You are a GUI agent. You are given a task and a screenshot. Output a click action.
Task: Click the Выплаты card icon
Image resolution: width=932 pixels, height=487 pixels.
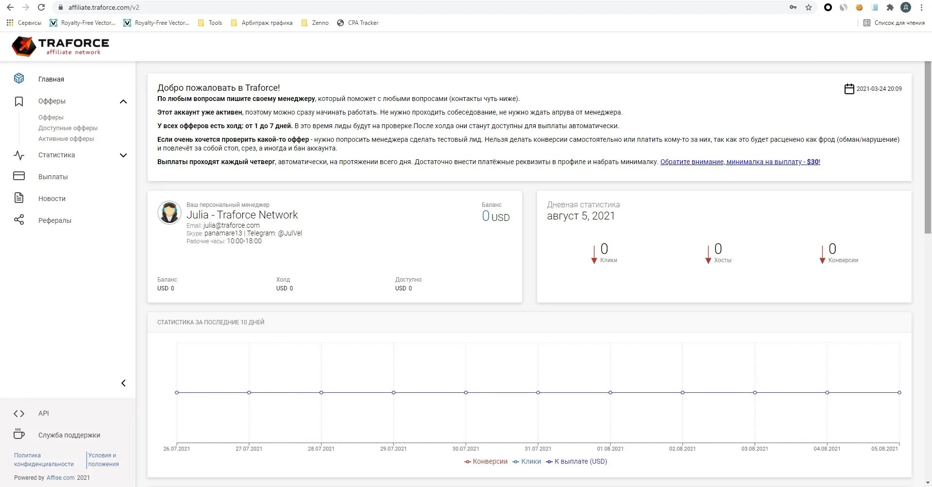[19, 176]
